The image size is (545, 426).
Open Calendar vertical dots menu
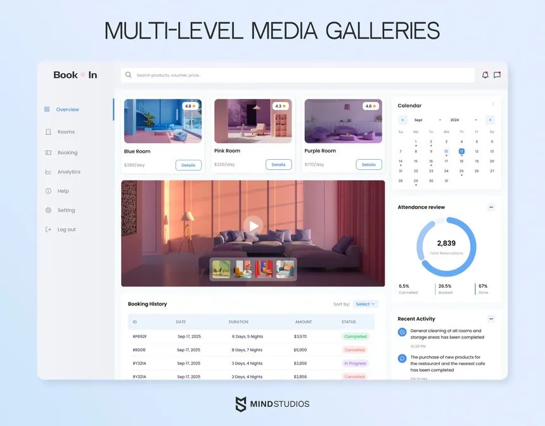[x=493, y=104]
